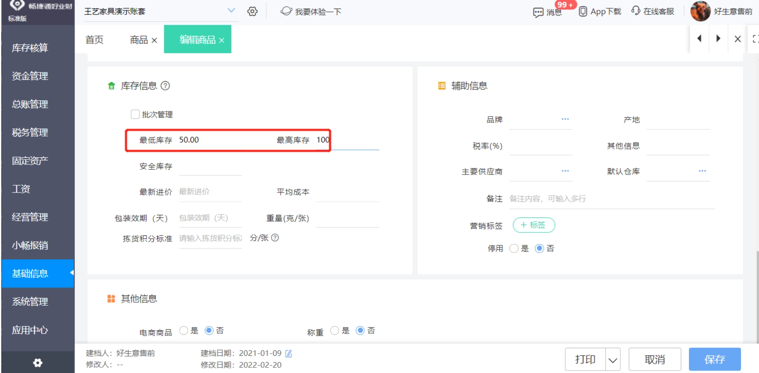Open the 打印 dropdown arrow
759x373 pixels.
(x=613, y=360)
